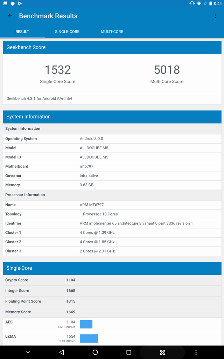224x359 pixels.
Task: Open recent apps with the square button
Action: (129, 352)
